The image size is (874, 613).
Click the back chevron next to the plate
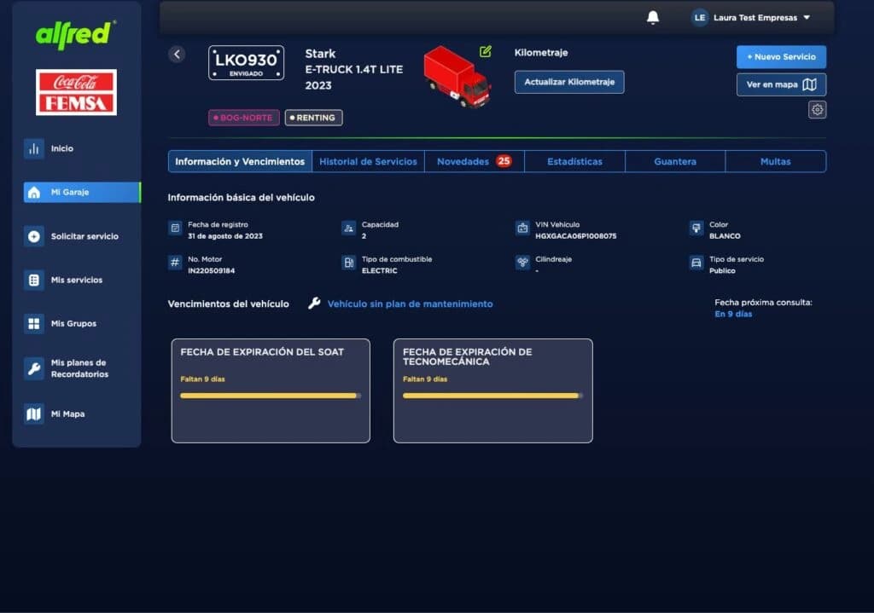pos(177,53)
